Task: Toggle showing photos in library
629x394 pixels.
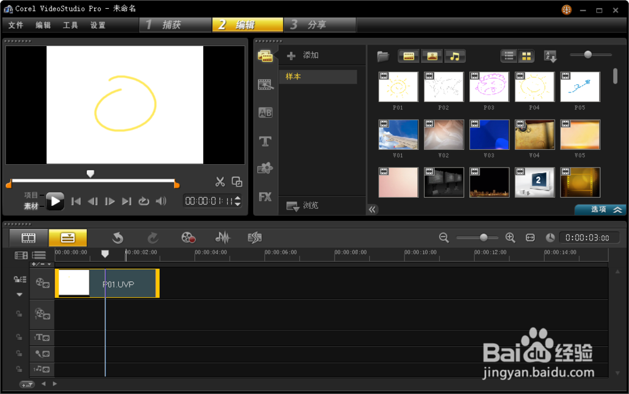Action: [x=432, y=56]
